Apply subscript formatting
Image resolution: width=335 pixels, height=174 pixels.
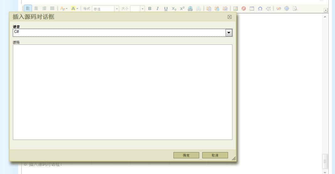click(x=174, y=8)
